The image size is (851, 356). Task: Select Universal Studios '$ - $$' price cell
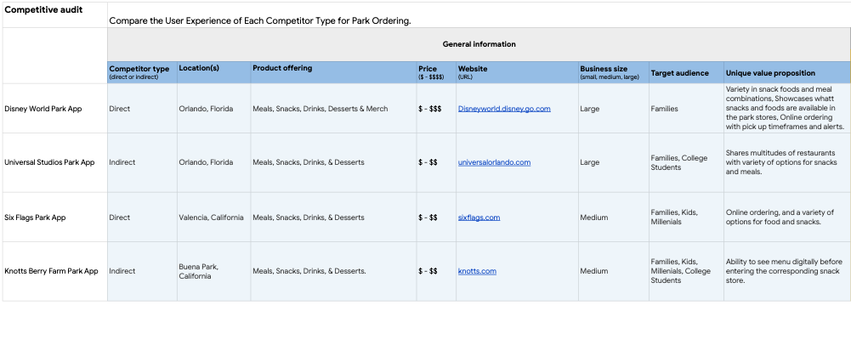tap(436, 162)
